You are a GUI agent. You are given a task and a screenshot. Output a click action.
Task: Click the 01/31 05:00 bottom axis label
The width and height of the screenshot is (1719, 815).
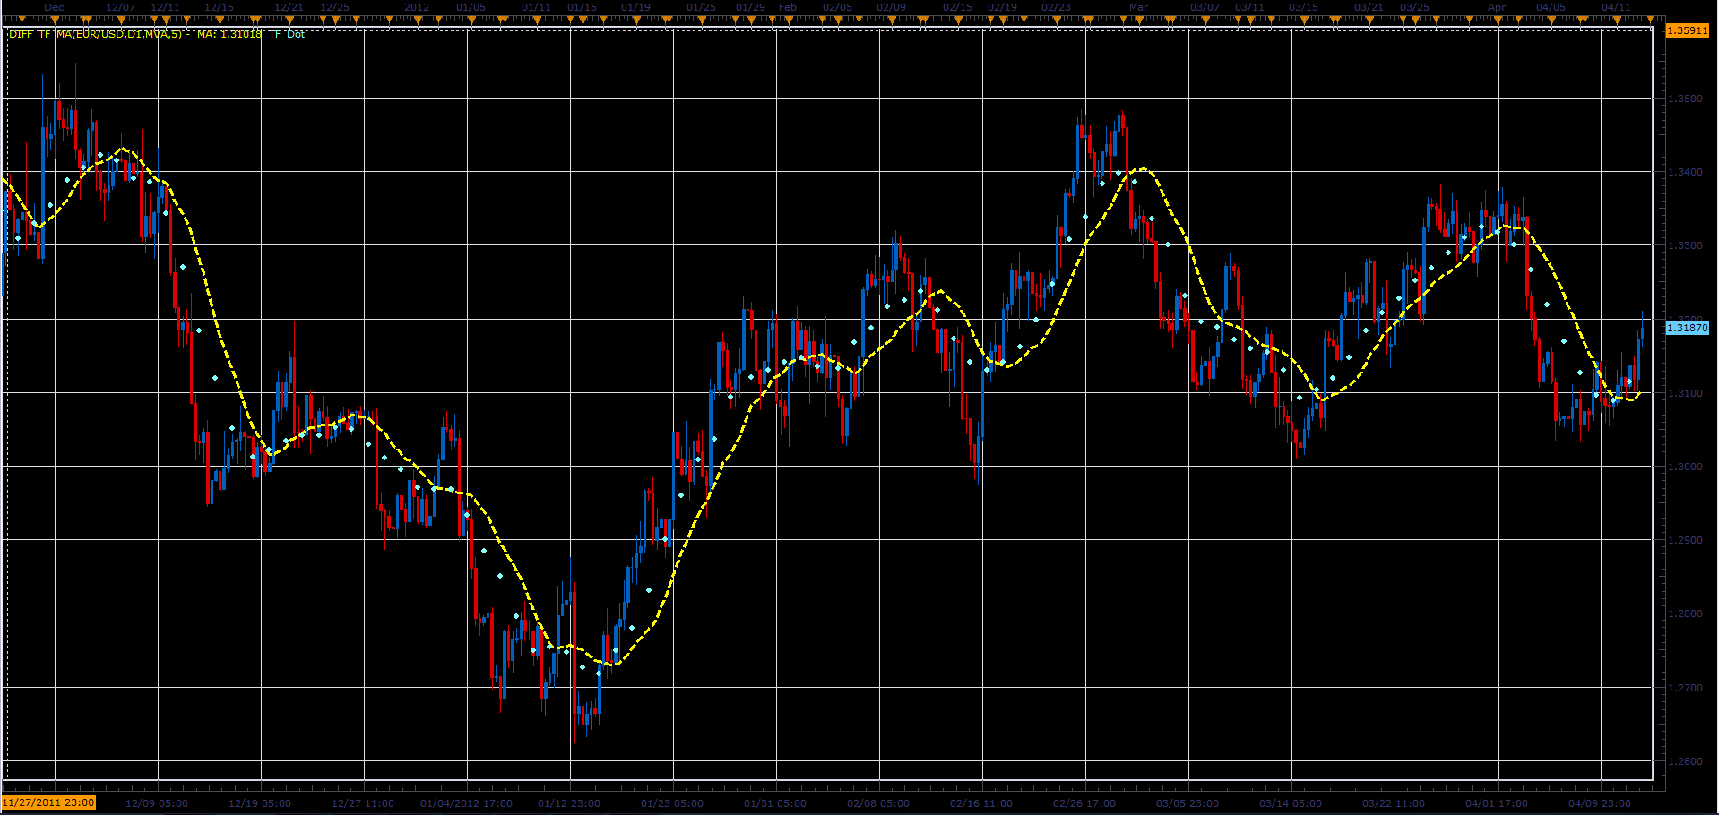pyautogui.click(x=775, y=803)
